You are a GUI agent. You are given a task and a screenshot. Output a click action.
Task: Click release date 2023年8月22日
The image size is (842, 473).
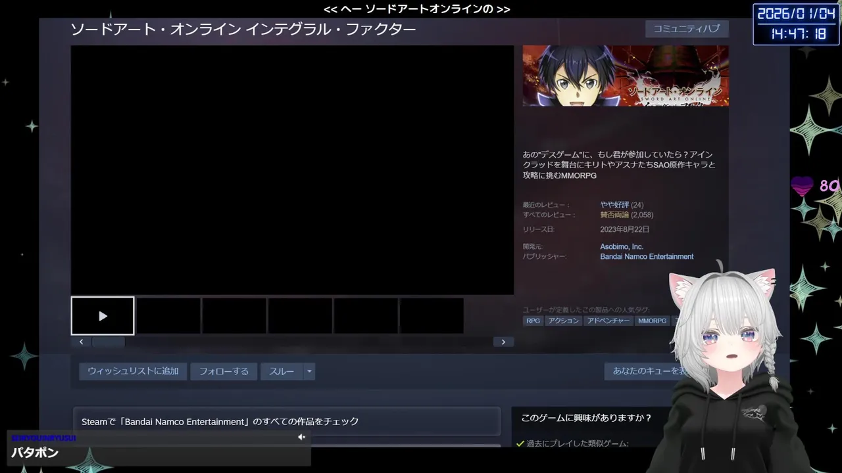pos(624,229)
